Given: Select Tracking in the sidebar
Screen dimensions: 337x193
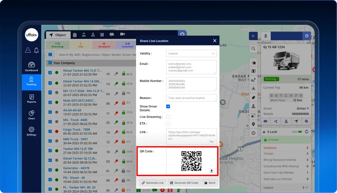Looking at the screenshot, I should point(31,82).
